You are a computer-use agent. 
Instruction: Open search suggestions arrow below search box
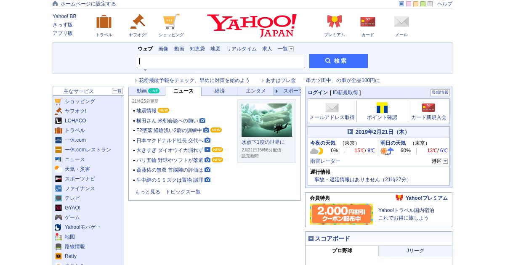pyautogui.click(x=145, y=70)
